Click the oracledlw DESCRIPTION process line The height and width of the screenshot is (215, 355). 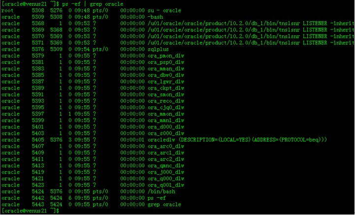237,139
